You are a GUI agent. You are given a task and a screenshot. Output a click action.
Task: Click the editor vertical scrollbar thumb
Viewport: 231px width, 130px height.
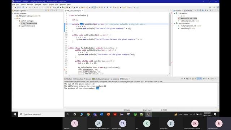(x=170, y=40)
